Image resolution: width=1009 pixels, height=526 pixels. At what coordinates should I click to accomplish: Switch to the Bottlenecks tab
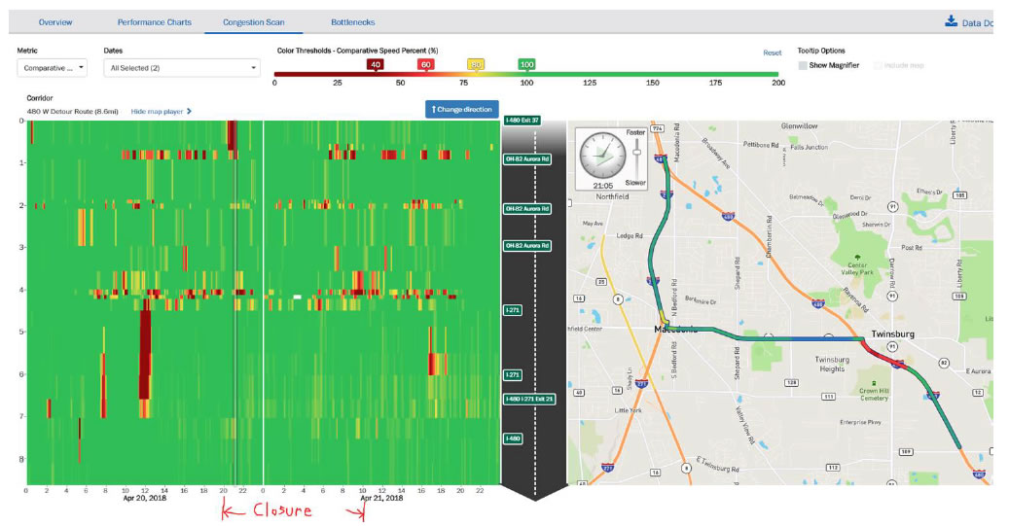(x=353, y=21)
